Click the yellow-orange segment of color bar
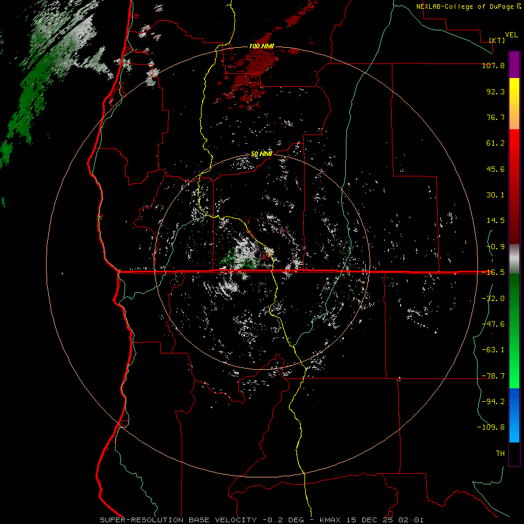The image size is (524, 524). point(514,104)
